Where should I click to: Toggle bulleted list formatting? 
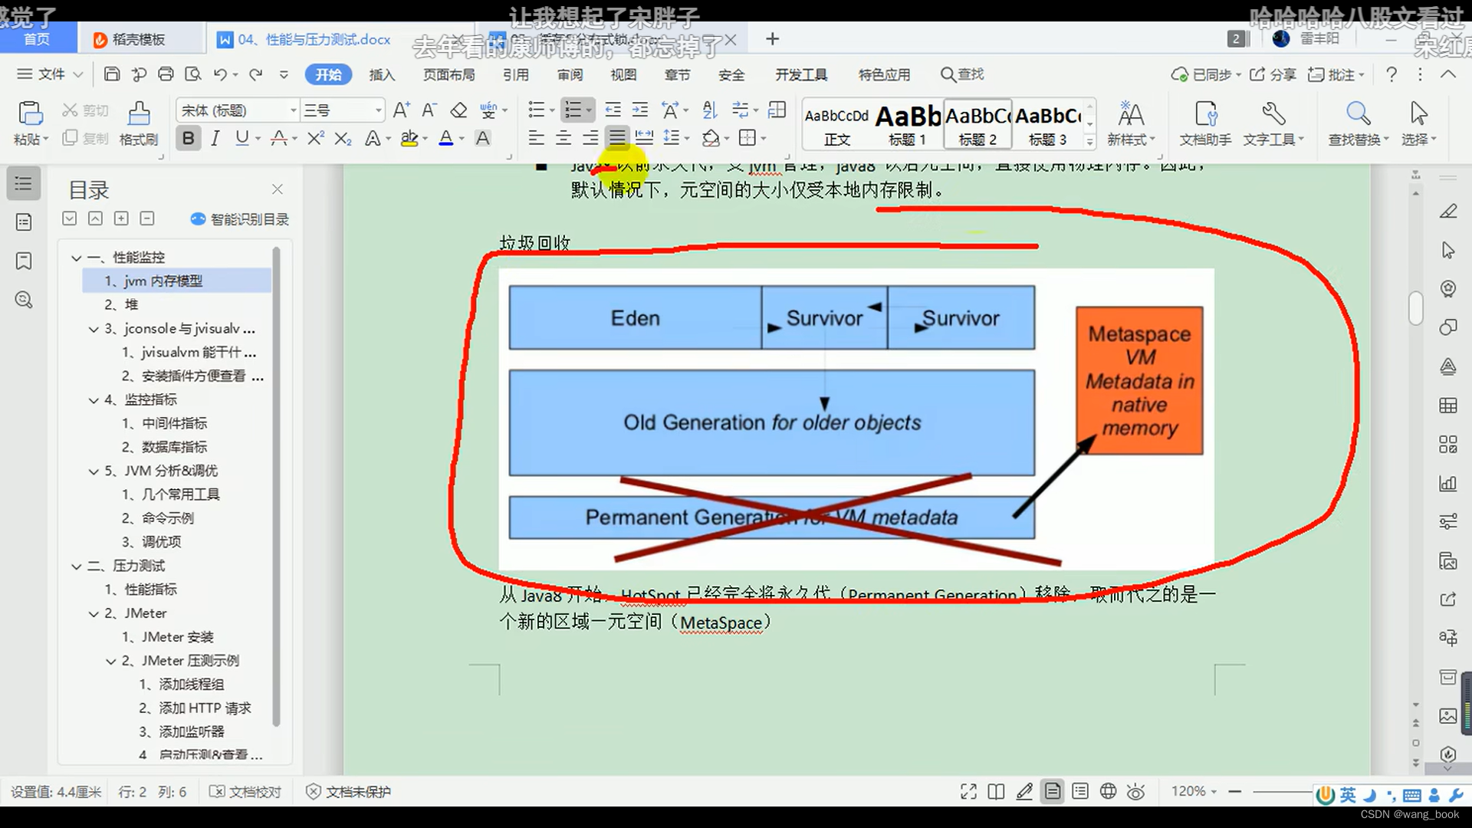click(537, 110)
